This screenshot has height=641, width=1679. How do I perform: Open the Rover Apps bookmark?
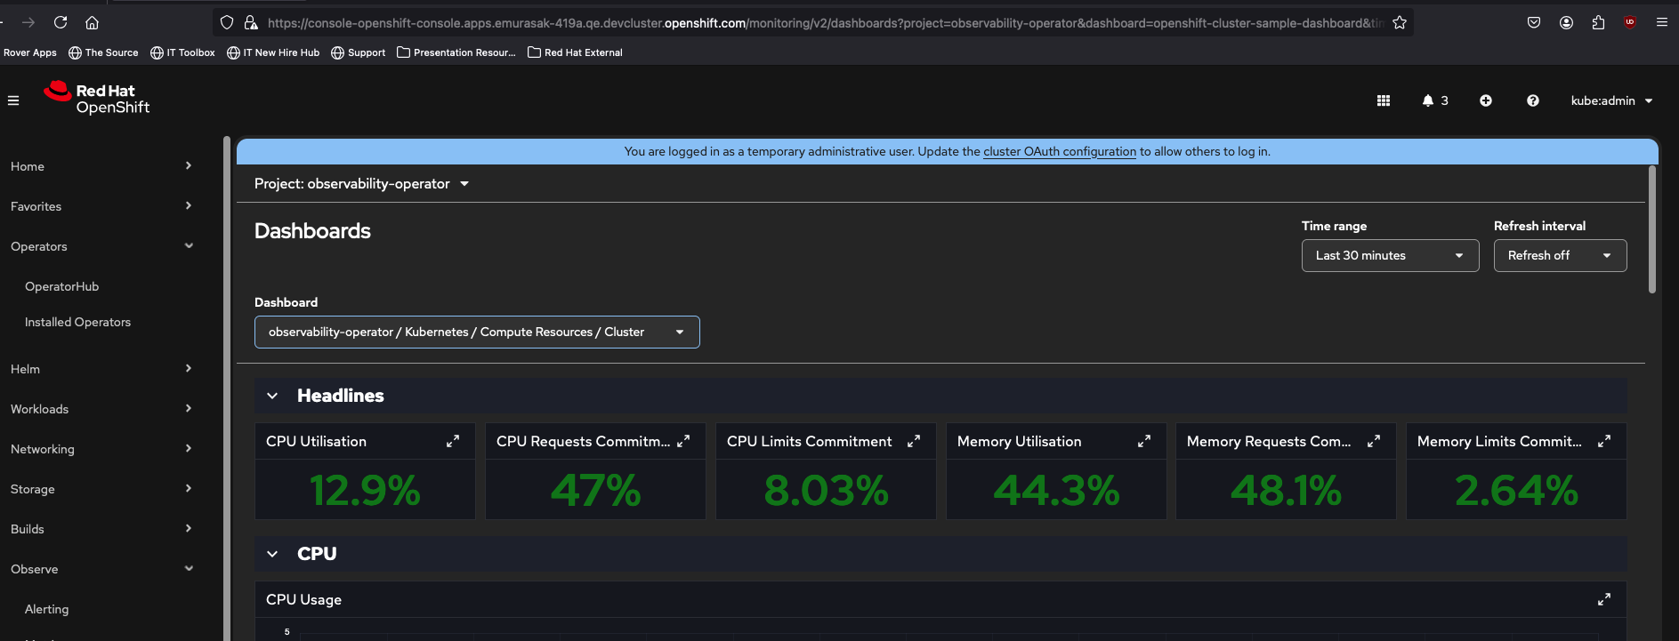click(x=30, y=52)
